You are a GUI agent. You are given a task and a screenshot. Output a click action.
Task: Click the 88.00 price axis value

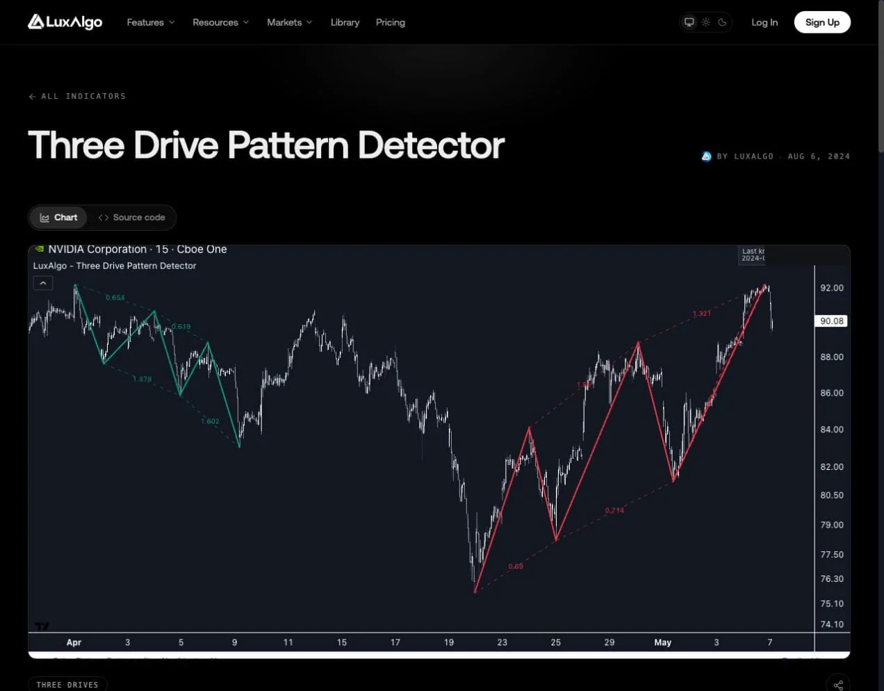[x=832, y=357]
